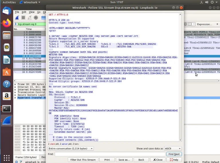Screen dimensions: 220x163
Task: Open the power menu icon in the top bar
Action: [x=212, y=2]
